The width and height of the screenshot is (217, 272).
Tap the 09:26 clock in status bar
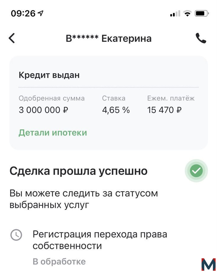tap(23, 13)
